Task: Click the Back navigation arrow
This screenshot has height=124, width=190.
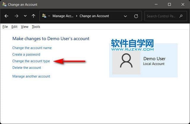Action: pos(6,16)
